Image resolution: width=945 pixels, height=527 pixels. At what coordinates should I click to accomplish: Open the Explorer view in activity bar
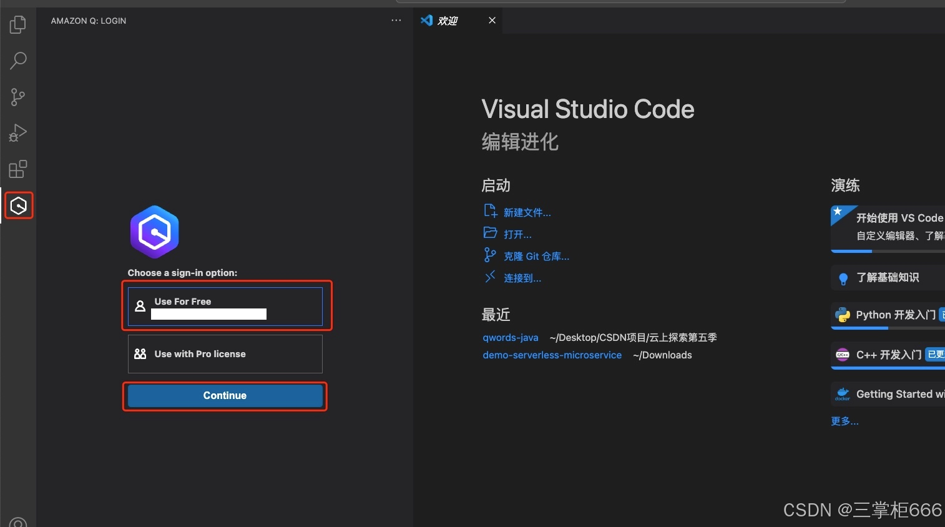point(18,24)
